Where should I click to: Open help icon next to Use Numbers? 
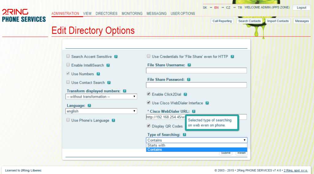click(x=98, y=74)
